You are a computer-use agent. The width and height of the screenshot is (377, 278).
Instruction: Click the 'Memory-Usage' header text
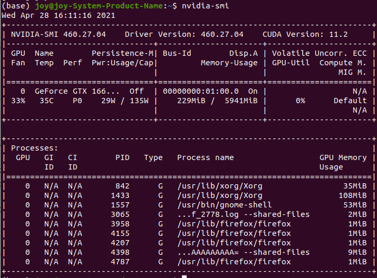tap(229, 63)
